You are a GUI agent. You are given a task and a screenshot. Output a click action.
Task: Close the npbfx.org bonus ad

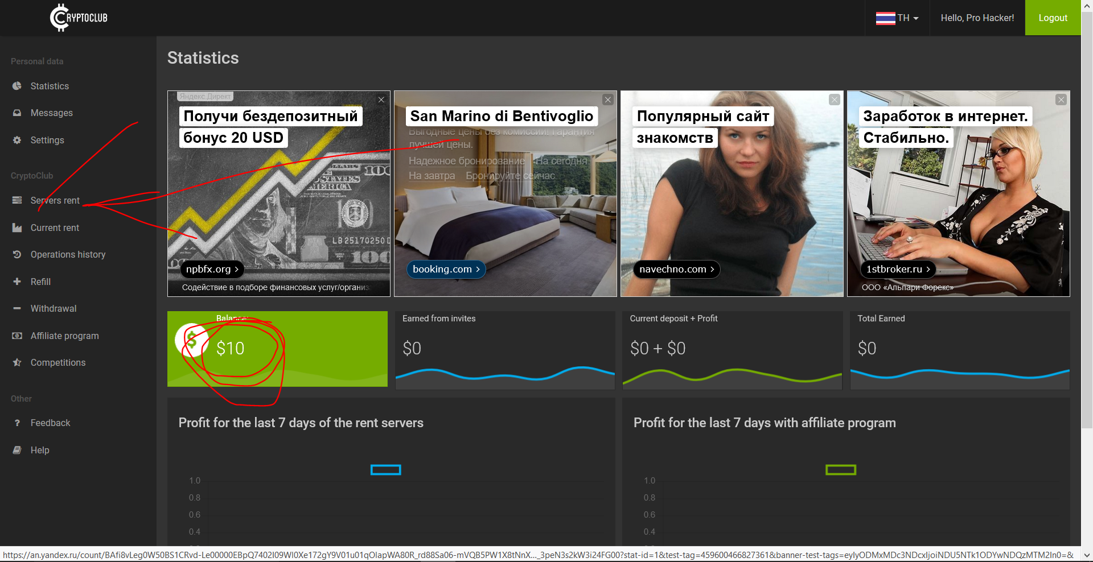point(381,100)
